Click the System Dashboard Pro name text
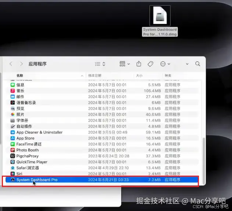The height and width of the screenshot is (211, 232). click(x=37, y=180)
